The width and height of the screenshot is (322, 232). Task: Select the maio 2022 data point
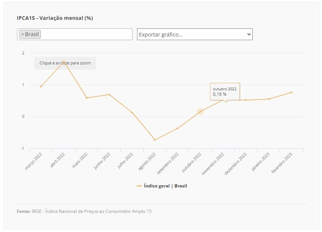tap(87, 98)
